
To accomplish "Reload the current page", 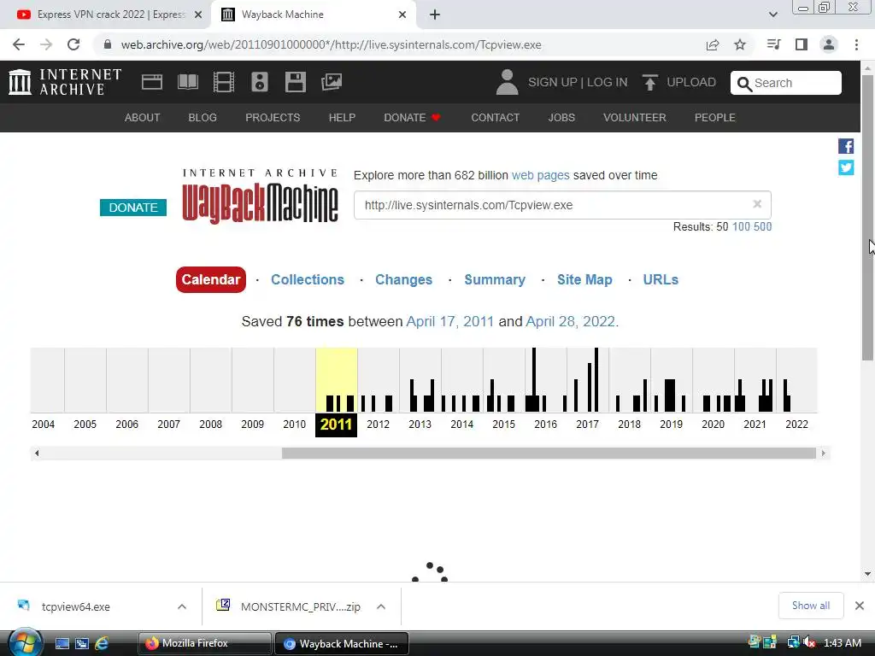I will [73, 44].
